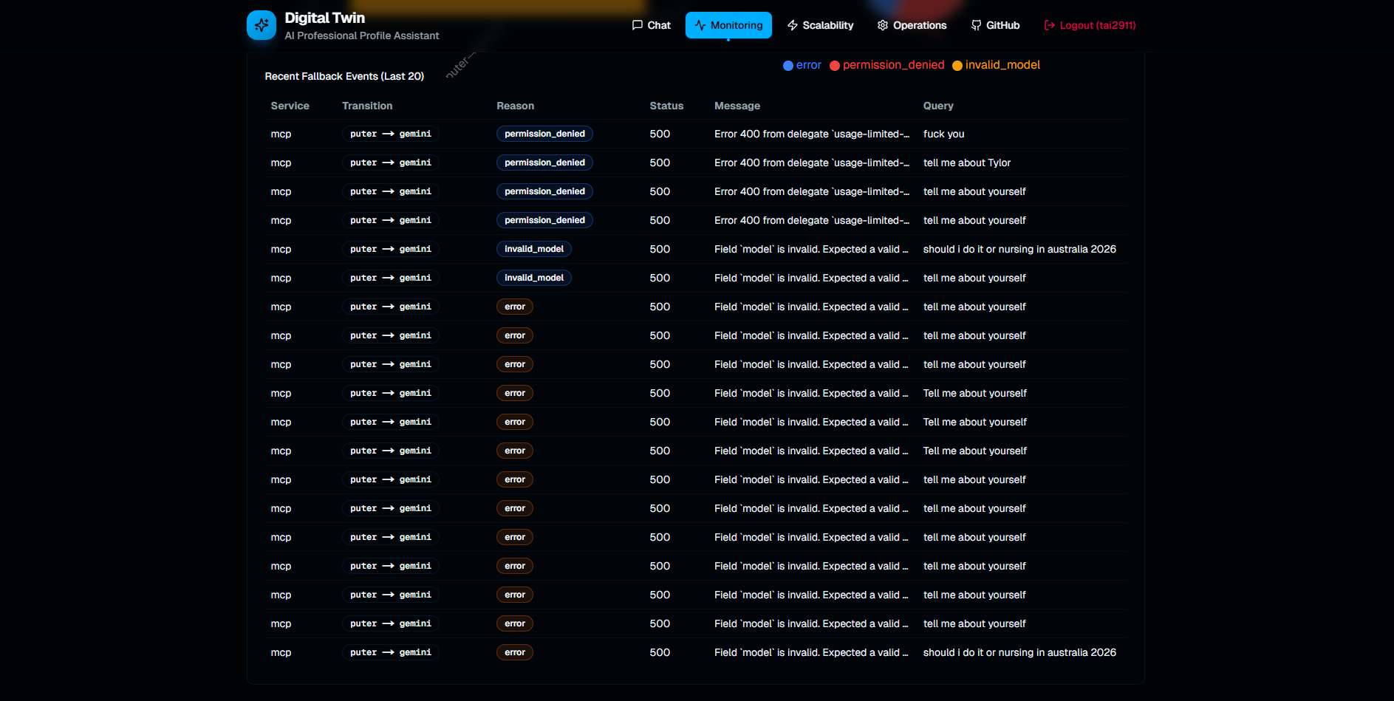
Task: Click the first permission_denied reason badge
Action: coord(544,134)
